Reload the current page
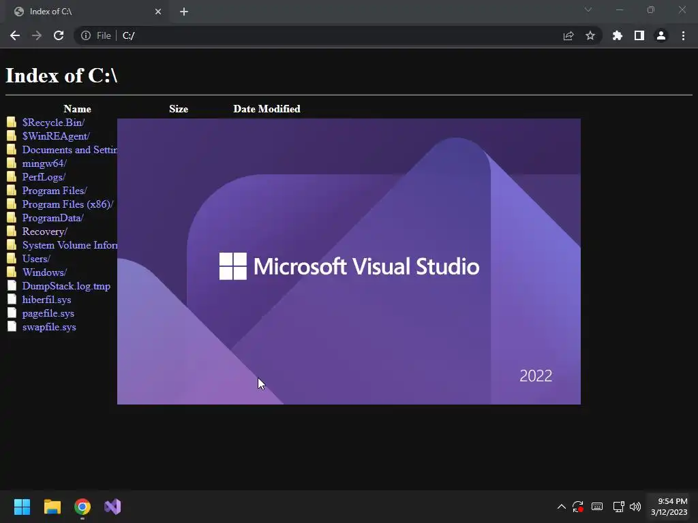The width and height of the screenshot is (698, 523). [x=59, y=35]
